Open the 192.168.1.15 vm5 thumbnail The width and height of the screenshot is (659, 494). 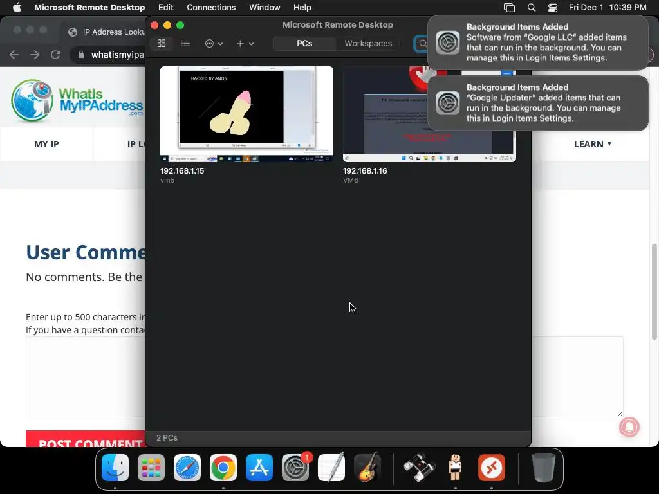click(x=246, y=114)
